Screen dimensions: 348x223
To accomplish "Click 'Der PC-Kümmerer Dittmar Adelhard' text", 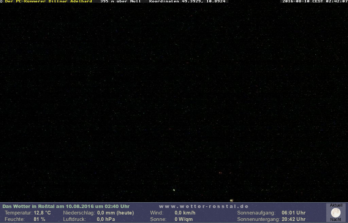I will 48,1.
